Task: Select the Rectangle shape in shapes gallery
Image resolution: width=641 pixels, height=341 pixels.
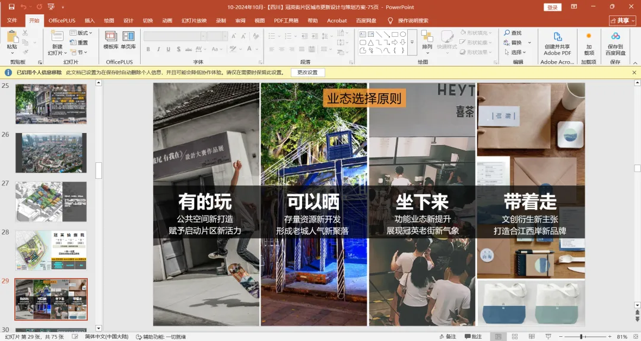Action: click(395, 34)
